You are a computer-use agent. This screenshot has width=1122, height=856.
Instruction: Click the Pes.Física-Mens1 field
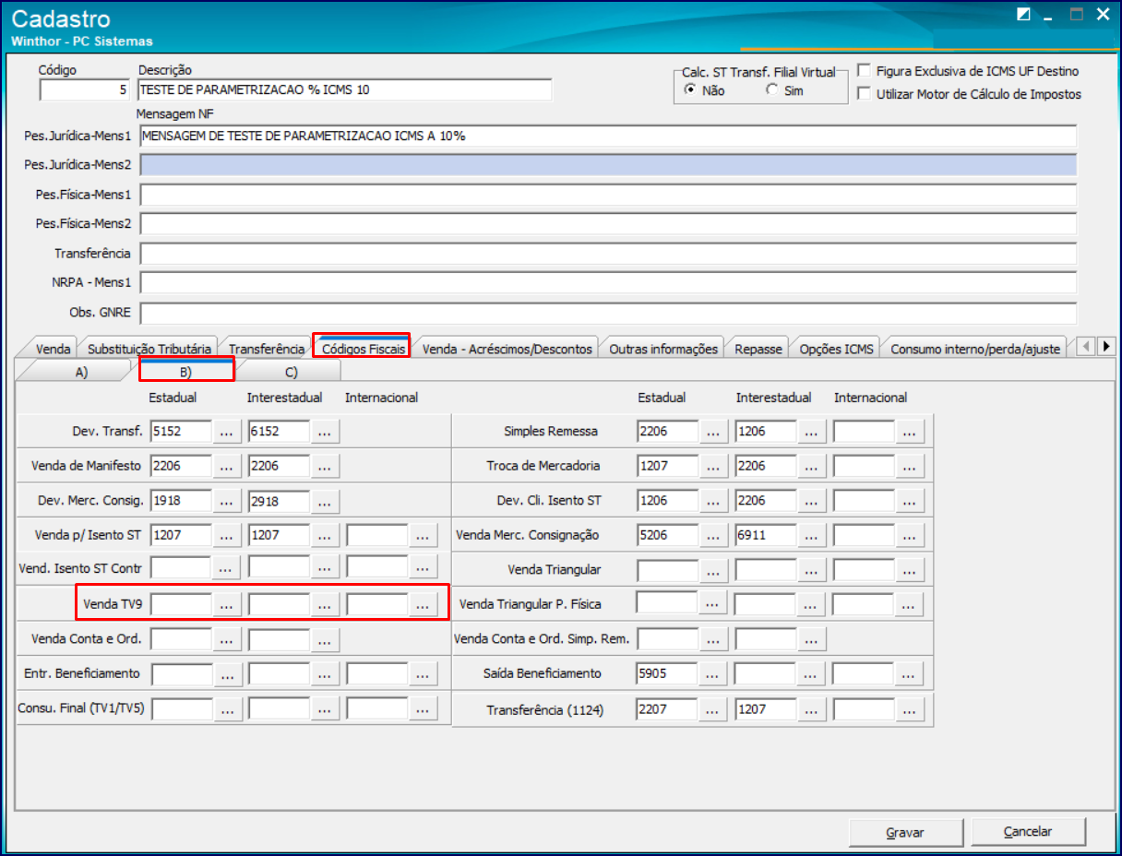[x=608, y=196]
